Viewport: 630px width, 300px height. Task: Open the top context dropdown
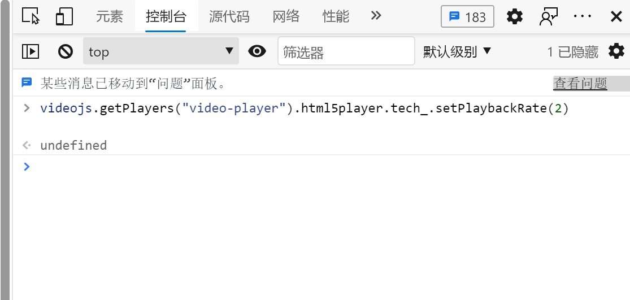tap(160, 51)
